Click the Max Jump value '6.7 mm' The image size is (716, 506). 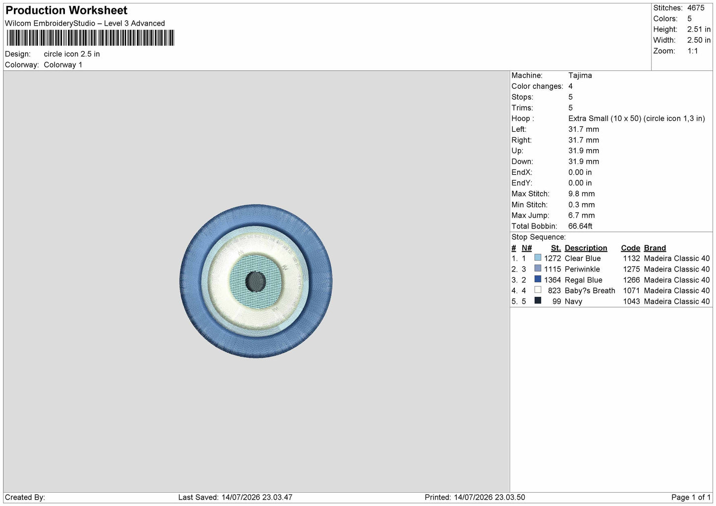pyautogui.click(x=582, y=216)
